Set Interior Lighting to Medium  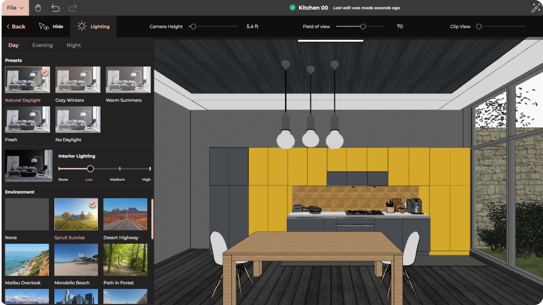click(120, 168)
